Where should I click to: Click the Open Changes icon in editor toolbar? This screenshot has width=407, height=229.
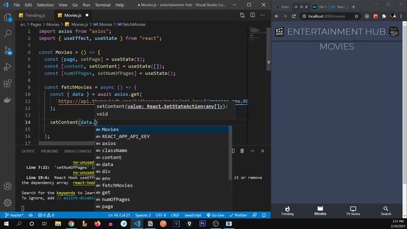coord(242,15)
